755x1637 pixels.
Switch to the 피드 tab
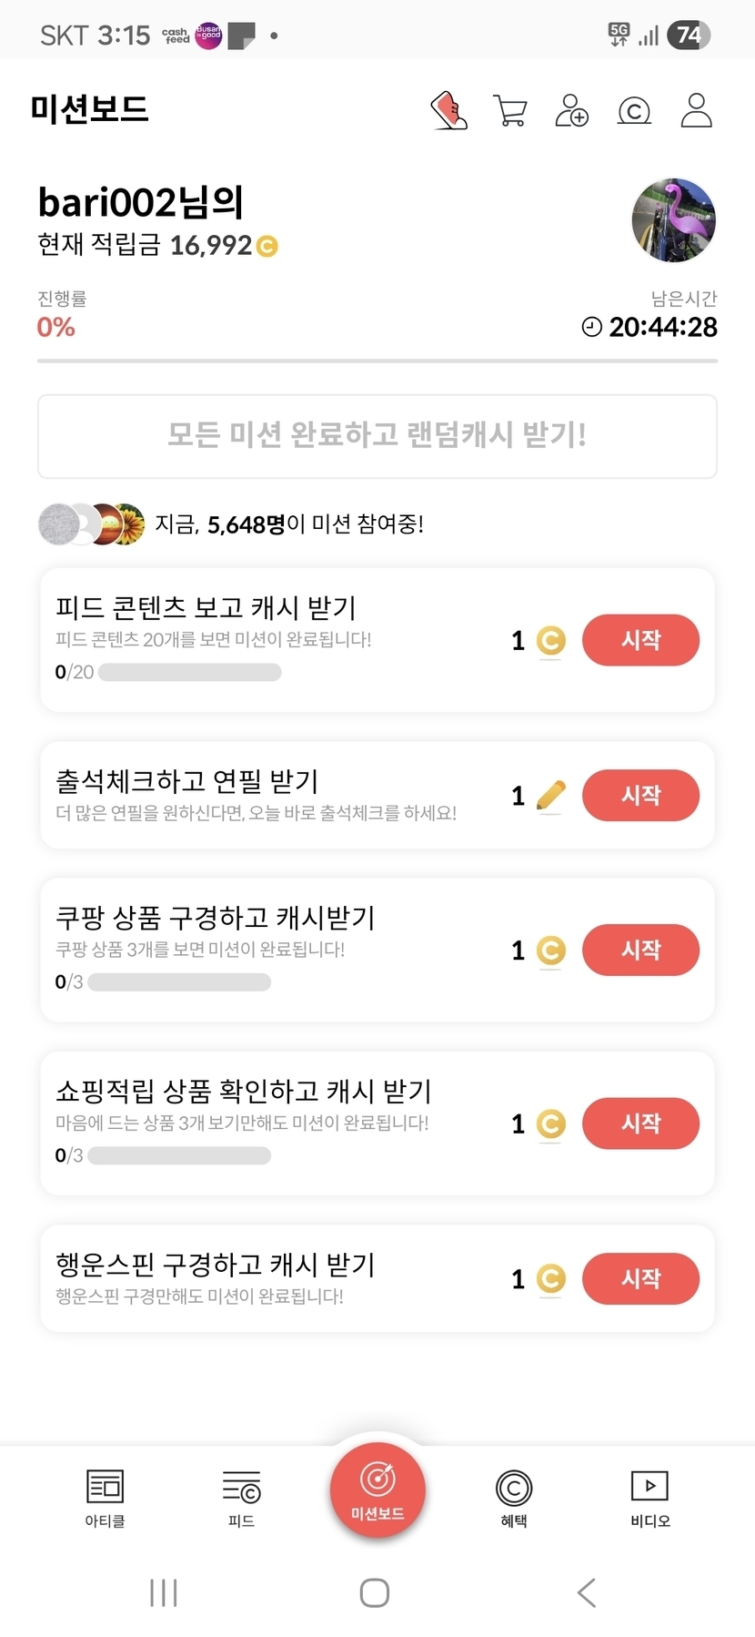(x=241, y=1498)
